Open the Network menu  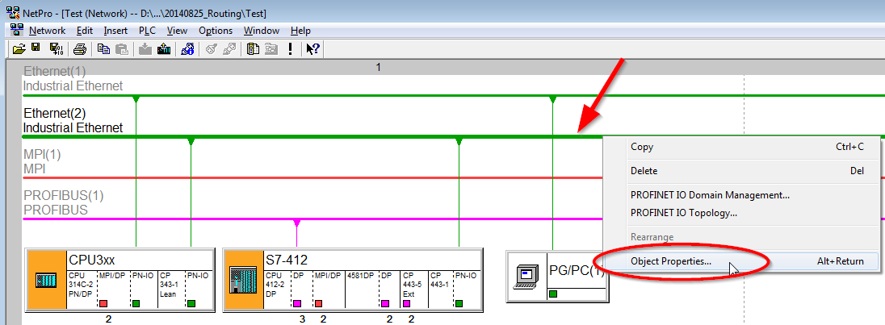point(48,31)
